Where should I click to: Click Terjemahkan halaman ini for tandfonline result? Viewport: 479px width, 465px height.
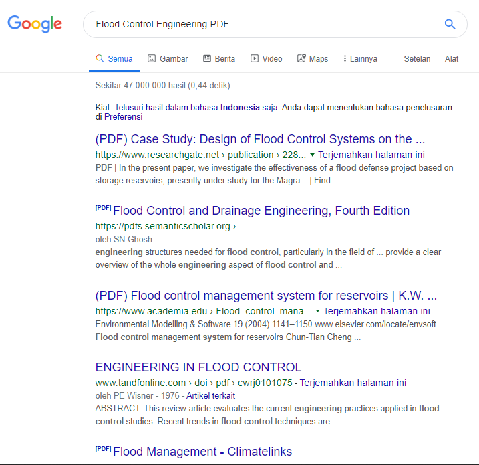353,383
